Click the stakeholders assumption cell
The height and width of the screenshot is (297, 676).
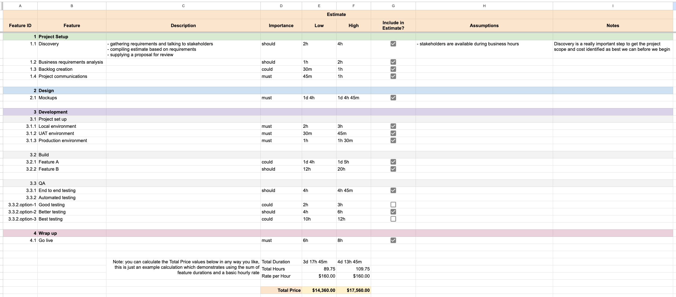point(484,44)
